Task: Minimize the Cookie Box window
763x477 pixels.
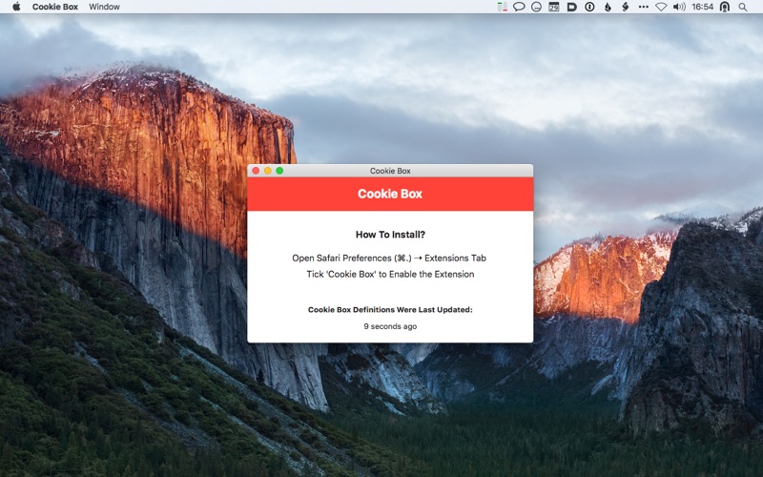Action: (x=268, y=171)
